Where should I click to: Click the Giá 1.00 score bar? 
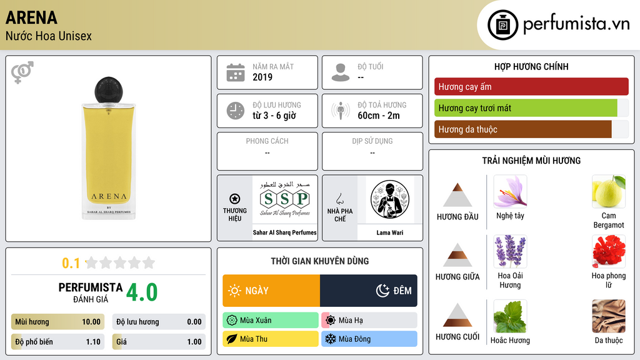point(159,342)
